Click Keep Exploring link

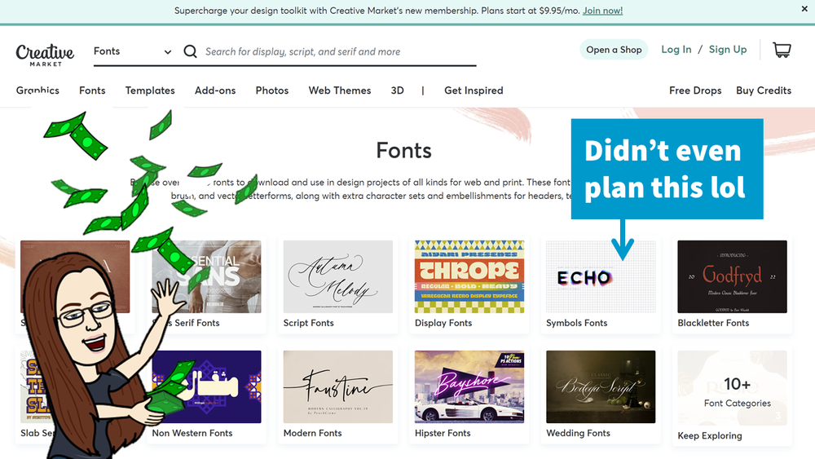click(710, 435)
